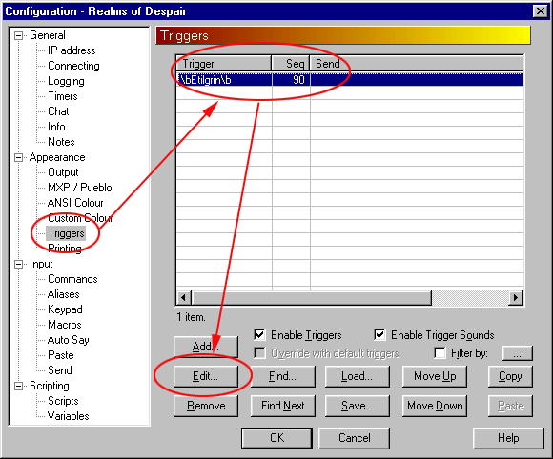
Task: Sort list by Trigger column header
Action: [x=224, y=64]
